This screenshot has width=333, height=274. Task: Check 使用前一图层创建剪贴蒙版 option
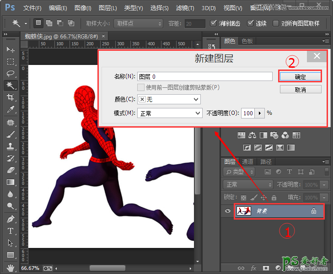tap(140, 87)
